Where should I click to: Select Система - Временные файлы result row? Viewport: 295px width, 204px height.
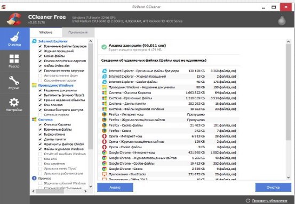click(169, 98)
